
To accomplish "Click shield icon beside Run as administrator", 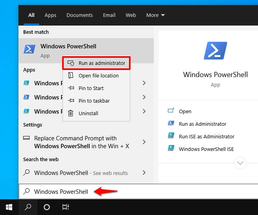I will pyautogui.click(x=71, y=63).
